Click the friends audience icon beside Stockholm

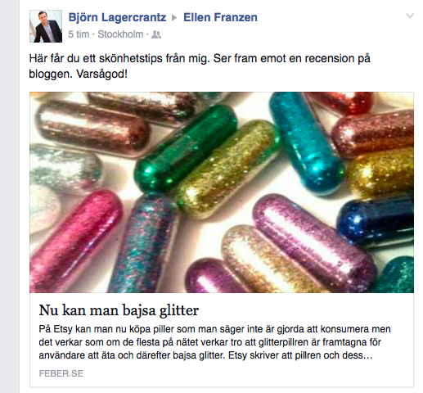click(156, 34)
